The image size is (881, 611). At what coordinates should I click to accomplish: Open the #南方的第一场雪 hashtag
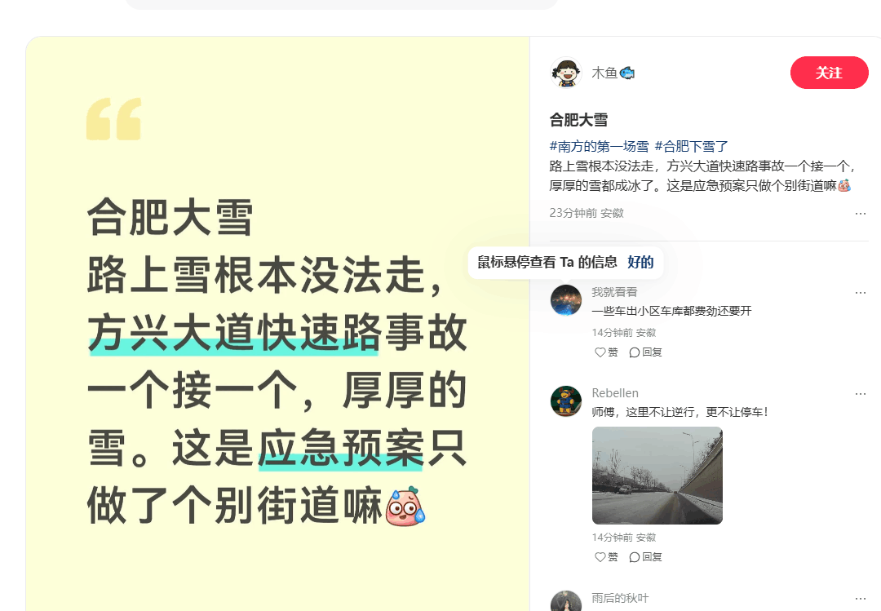click(x=599, y=146)
